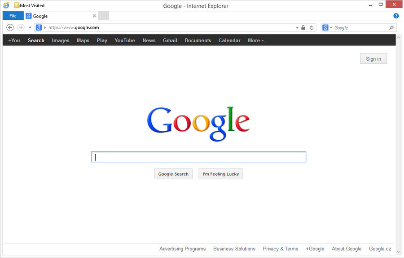Go back with the back arrow button
The height and width of the screenshot is (258, 404).
pos(10,27)
